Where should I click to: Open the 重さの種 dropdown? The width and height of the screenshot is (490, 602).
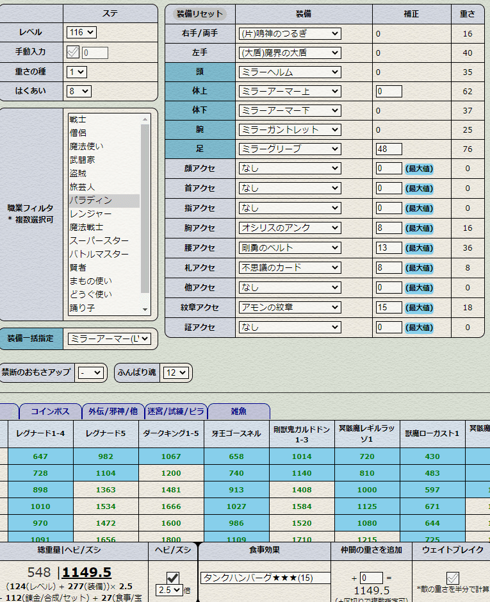point(77,72)
